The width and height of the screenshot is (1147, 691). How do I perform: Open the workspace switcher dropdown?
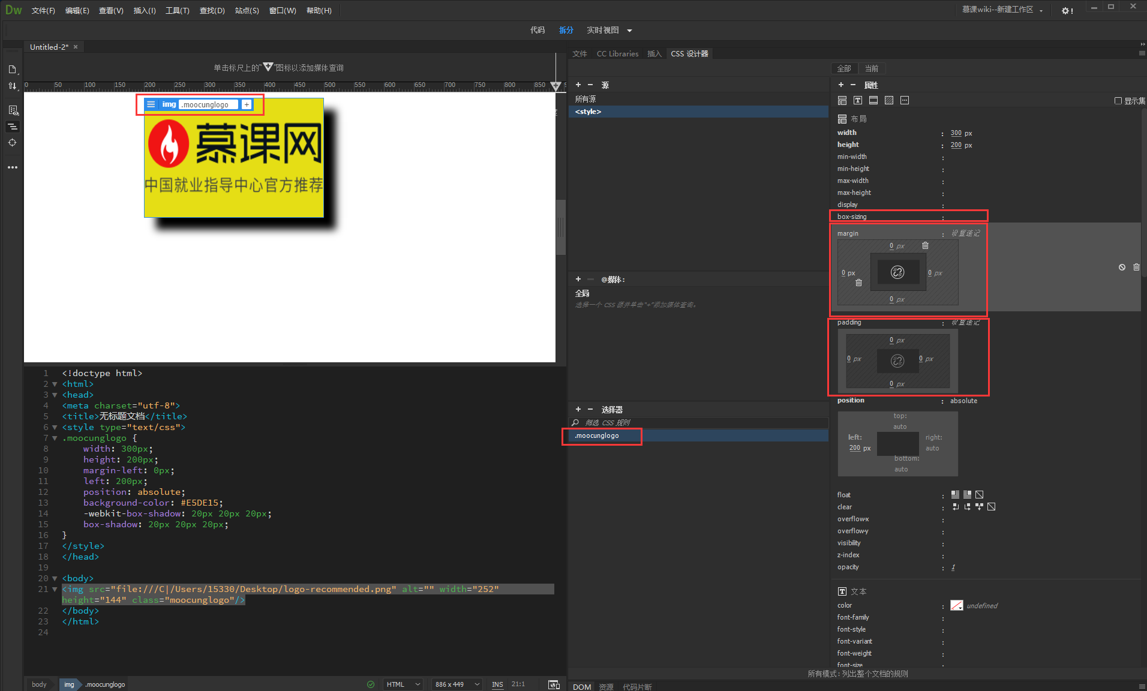[x=1041, y=10]
